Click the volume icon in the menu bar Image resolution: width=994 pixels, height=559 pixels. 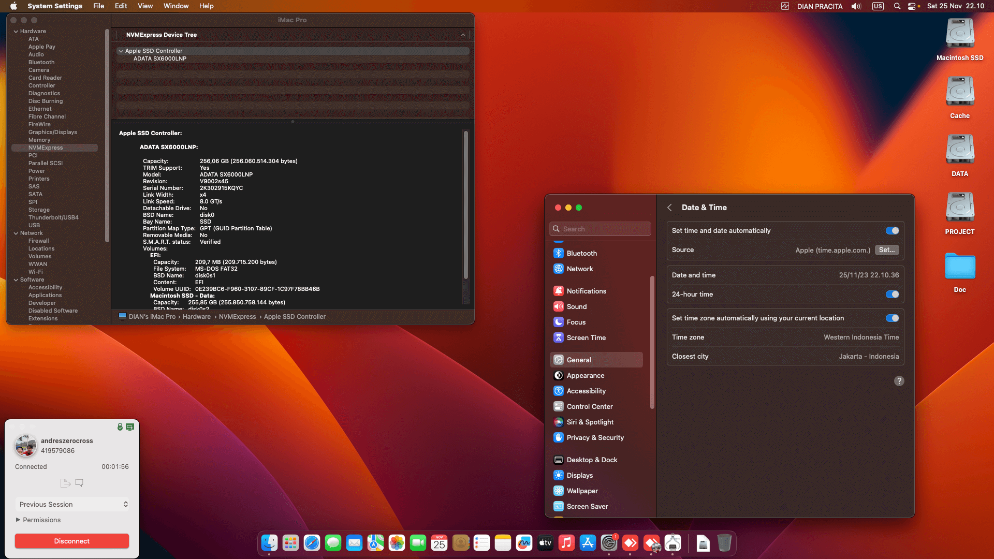856,6
